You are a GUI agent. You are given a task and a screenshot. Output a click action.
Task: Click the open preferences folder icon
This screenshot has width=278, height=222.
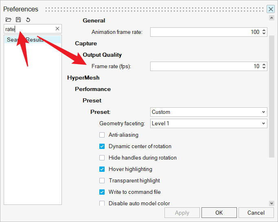coord(9,20)
